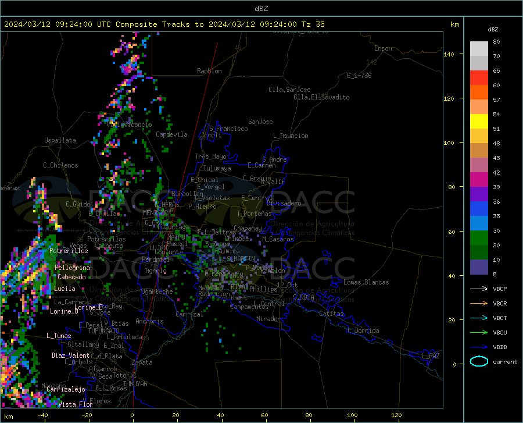523x423 pixels.
Task: Click the 'Clla.SanJose' map label
Action: [x=289, y=90]
